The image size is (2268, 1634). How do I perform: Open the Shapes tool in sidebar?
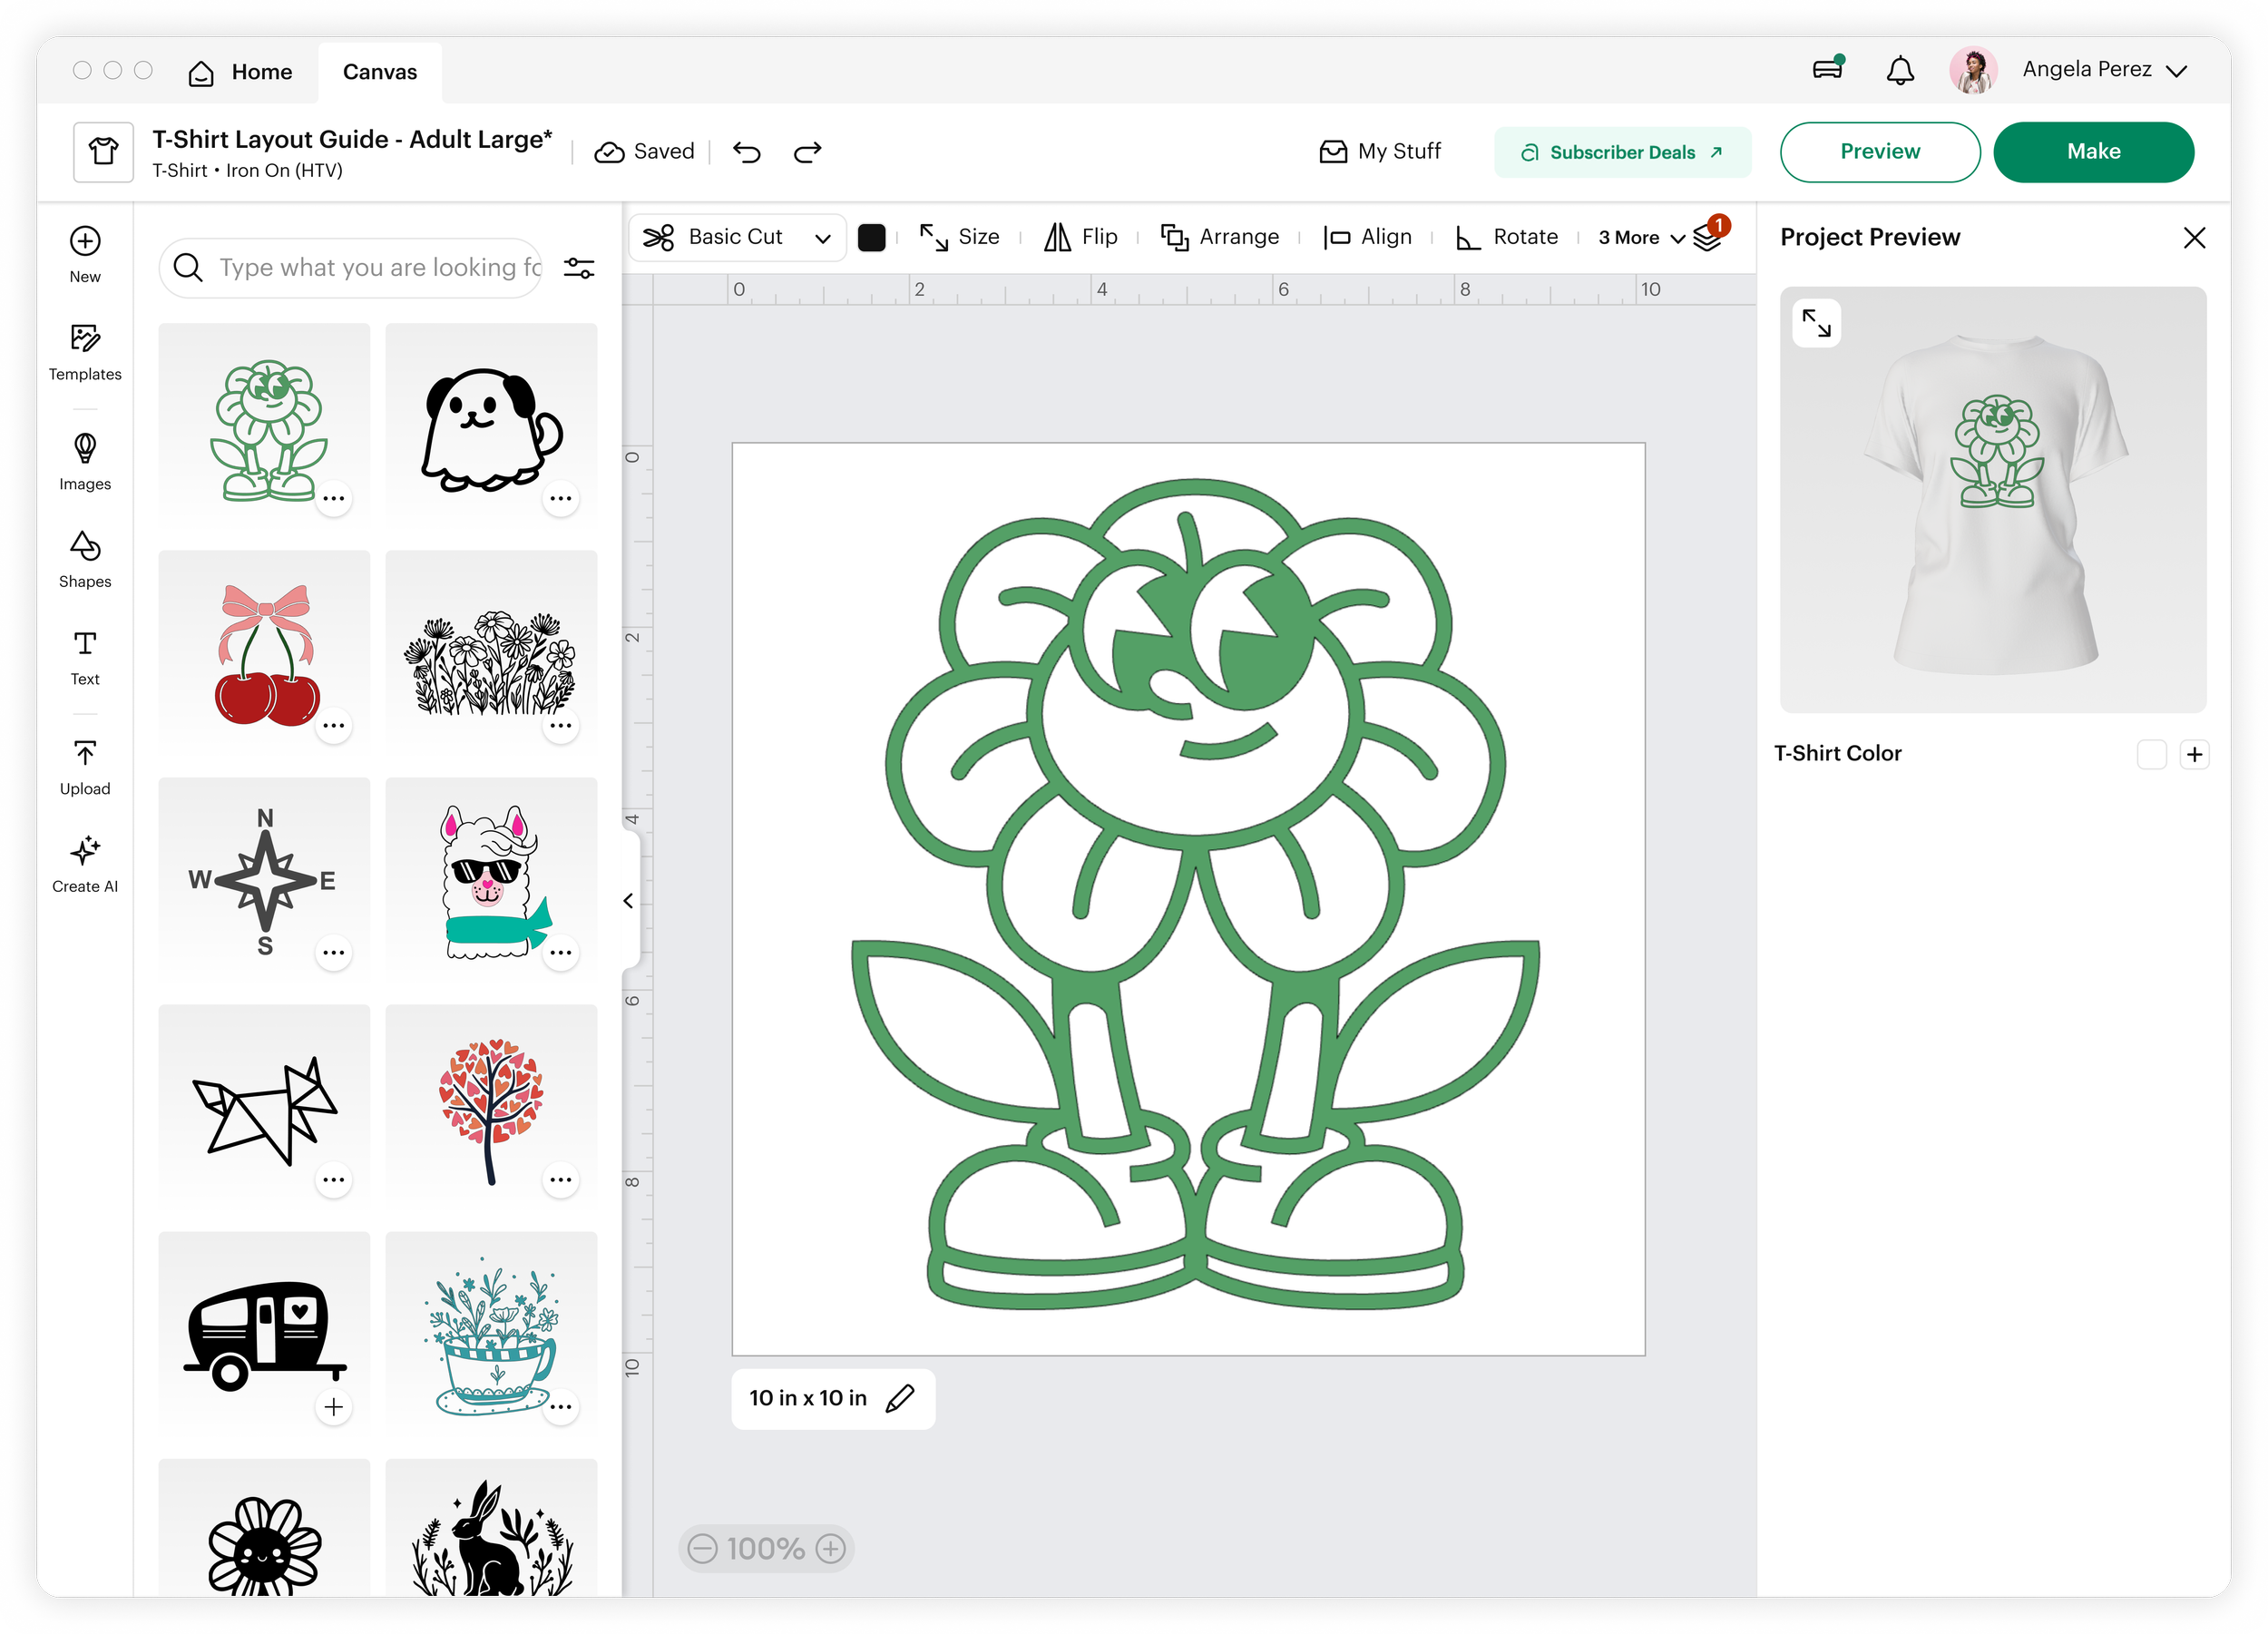tap(85, 558)
